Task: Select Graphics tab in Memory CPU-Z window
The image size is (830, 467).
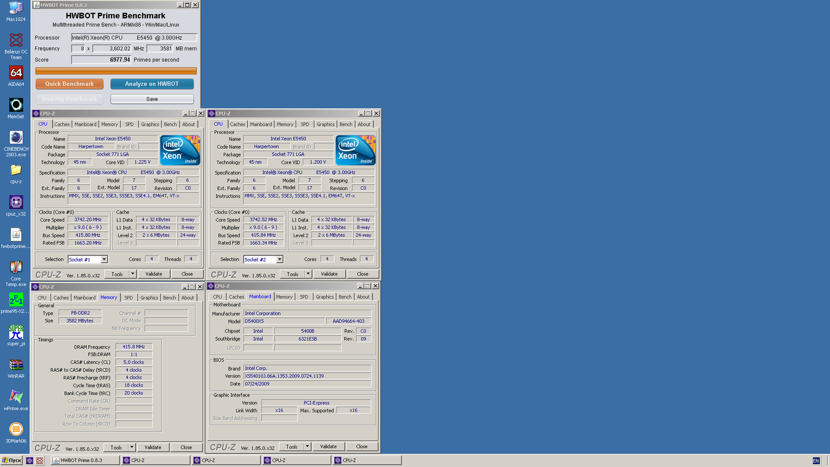Action: click(x=149, y=298)
